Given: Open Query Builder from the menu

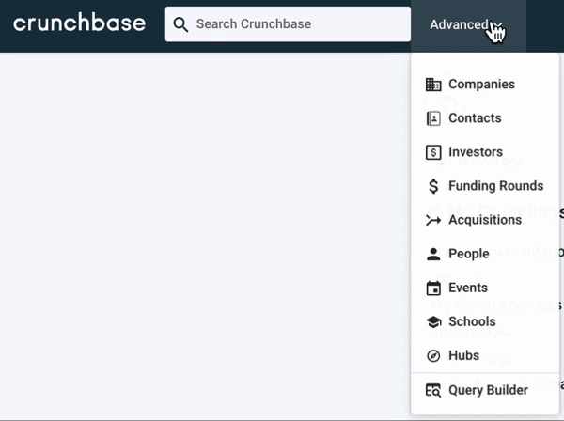Looking at the screenshot, I should (488, 390).
